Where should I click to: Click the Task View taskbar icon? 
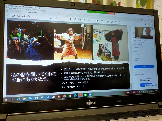pyautogui.click(x=12, y=99)
